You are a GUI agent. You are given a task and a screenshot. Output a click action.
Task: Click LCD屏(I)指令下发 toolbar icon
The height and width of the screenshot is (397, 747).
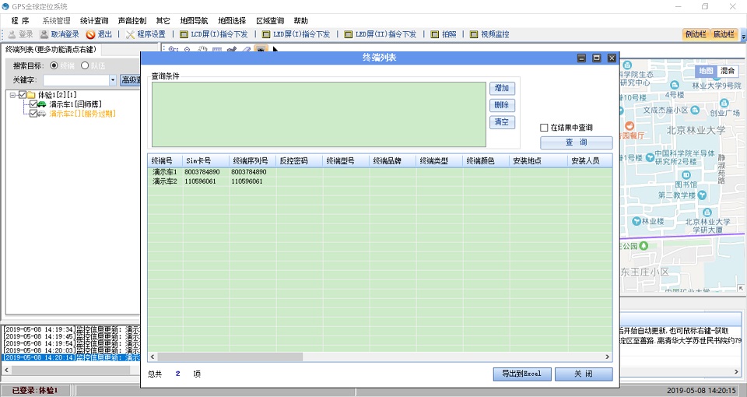point(184,34)
